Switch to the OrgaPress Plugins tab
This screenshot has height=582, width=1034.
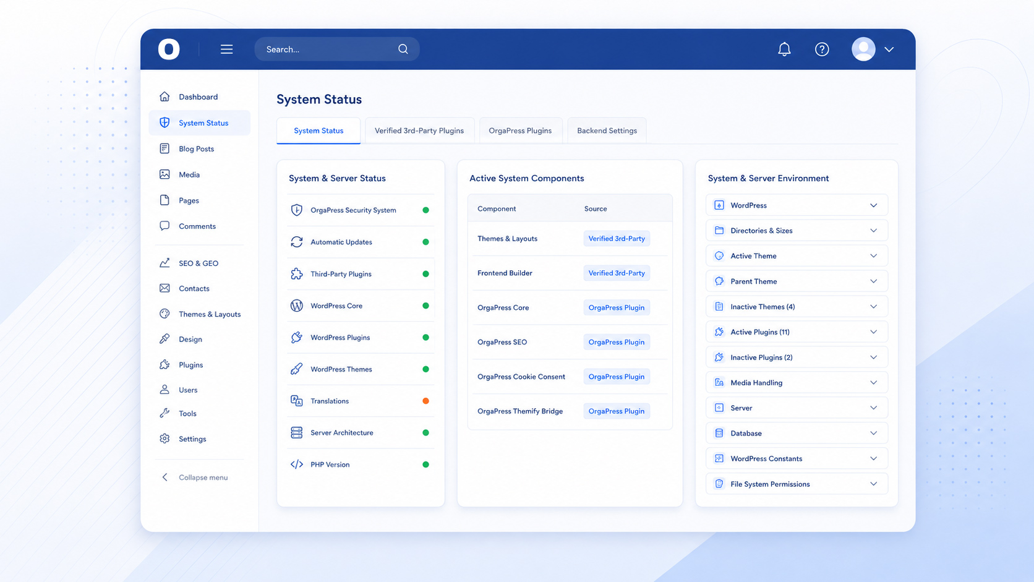[x=520, y=131]
